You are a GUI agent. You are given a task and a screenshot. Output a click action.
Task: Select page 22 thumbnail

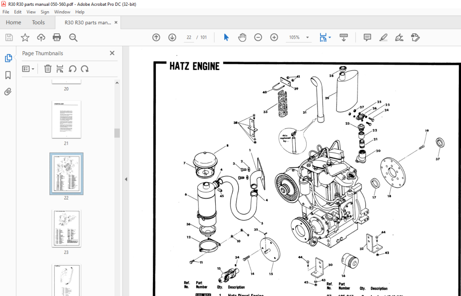tap(66, 173)
